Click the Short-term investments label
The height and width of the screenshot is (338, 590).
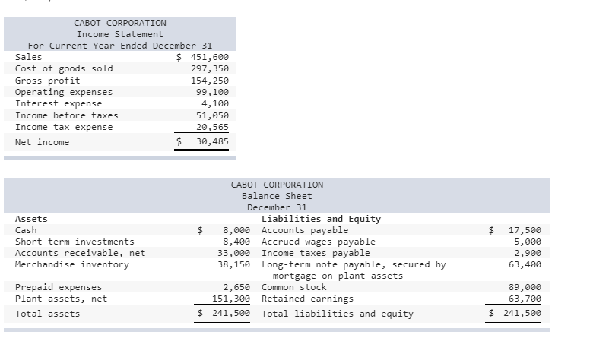75,242
